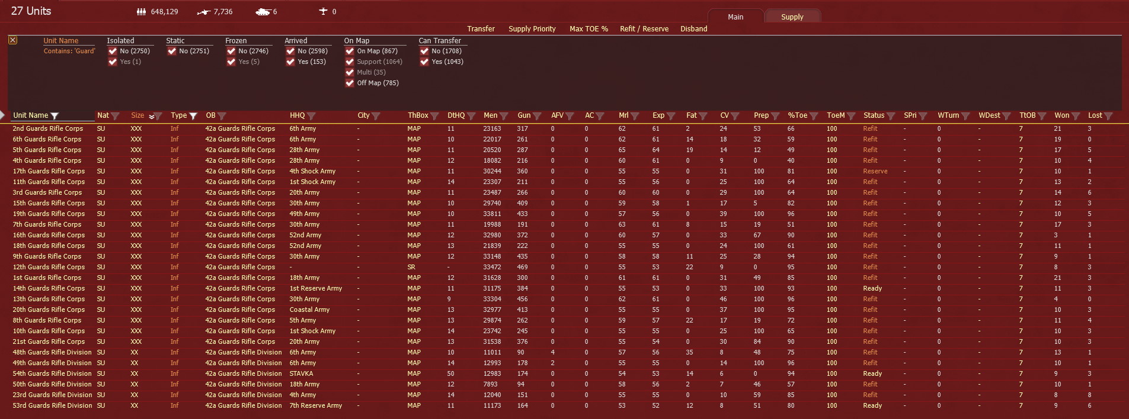Toggle Static No (2751) checkbox
The height and width of the screenshot is (419, 1129).
pyautogui.click(x=172, y=51)
